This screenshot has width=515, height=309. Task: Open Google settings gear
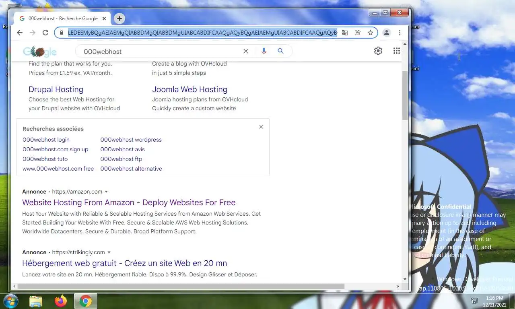[x=378, y=51]
